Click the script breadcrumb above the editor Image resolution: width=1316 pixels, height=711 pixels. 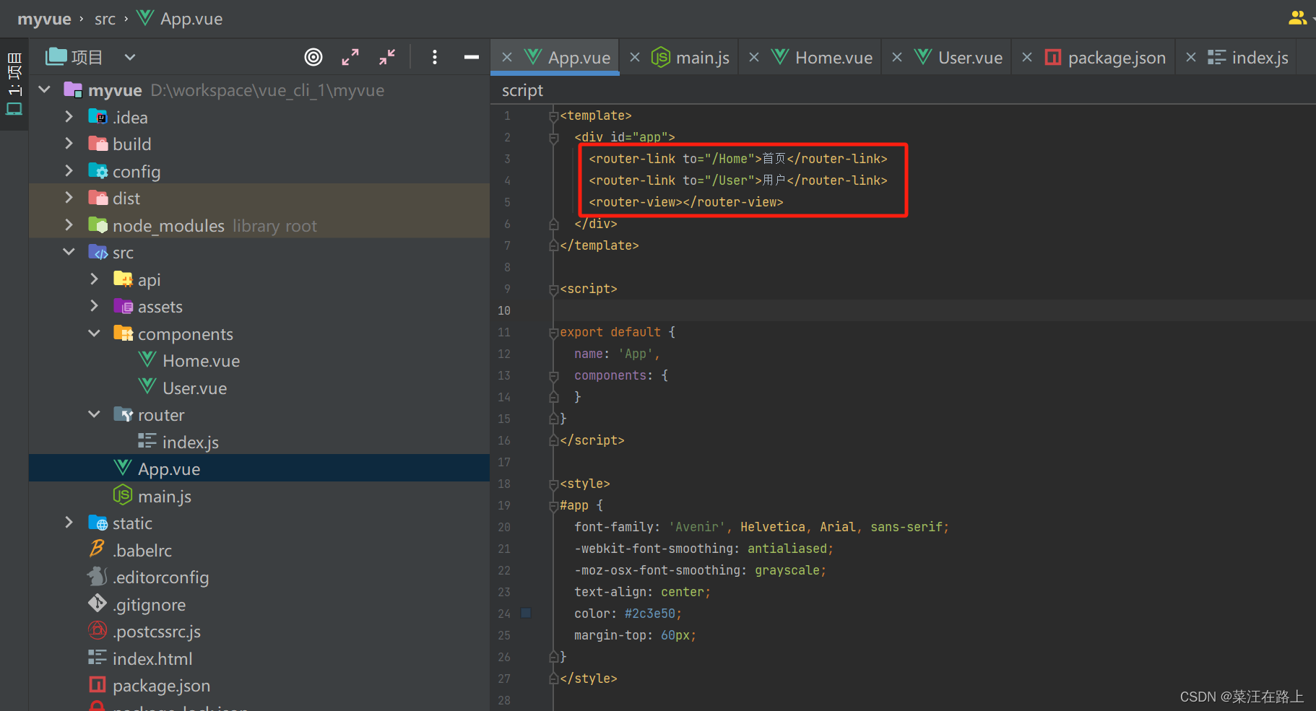click(522, 90)
